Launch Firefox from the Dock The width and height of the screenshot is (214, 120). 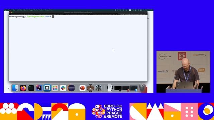[23, 88]
